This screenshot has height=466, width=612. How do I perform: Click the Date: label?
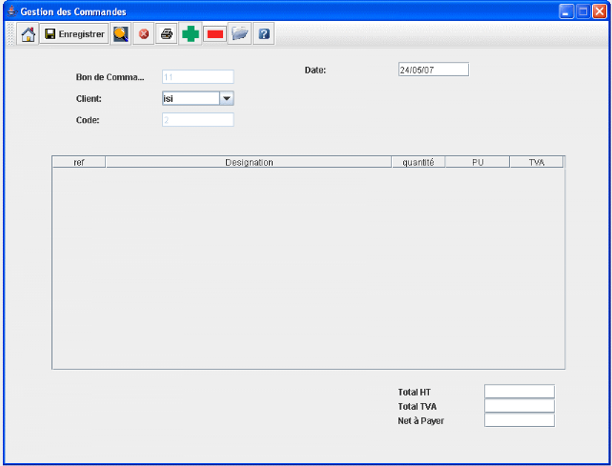click(316, 71)
